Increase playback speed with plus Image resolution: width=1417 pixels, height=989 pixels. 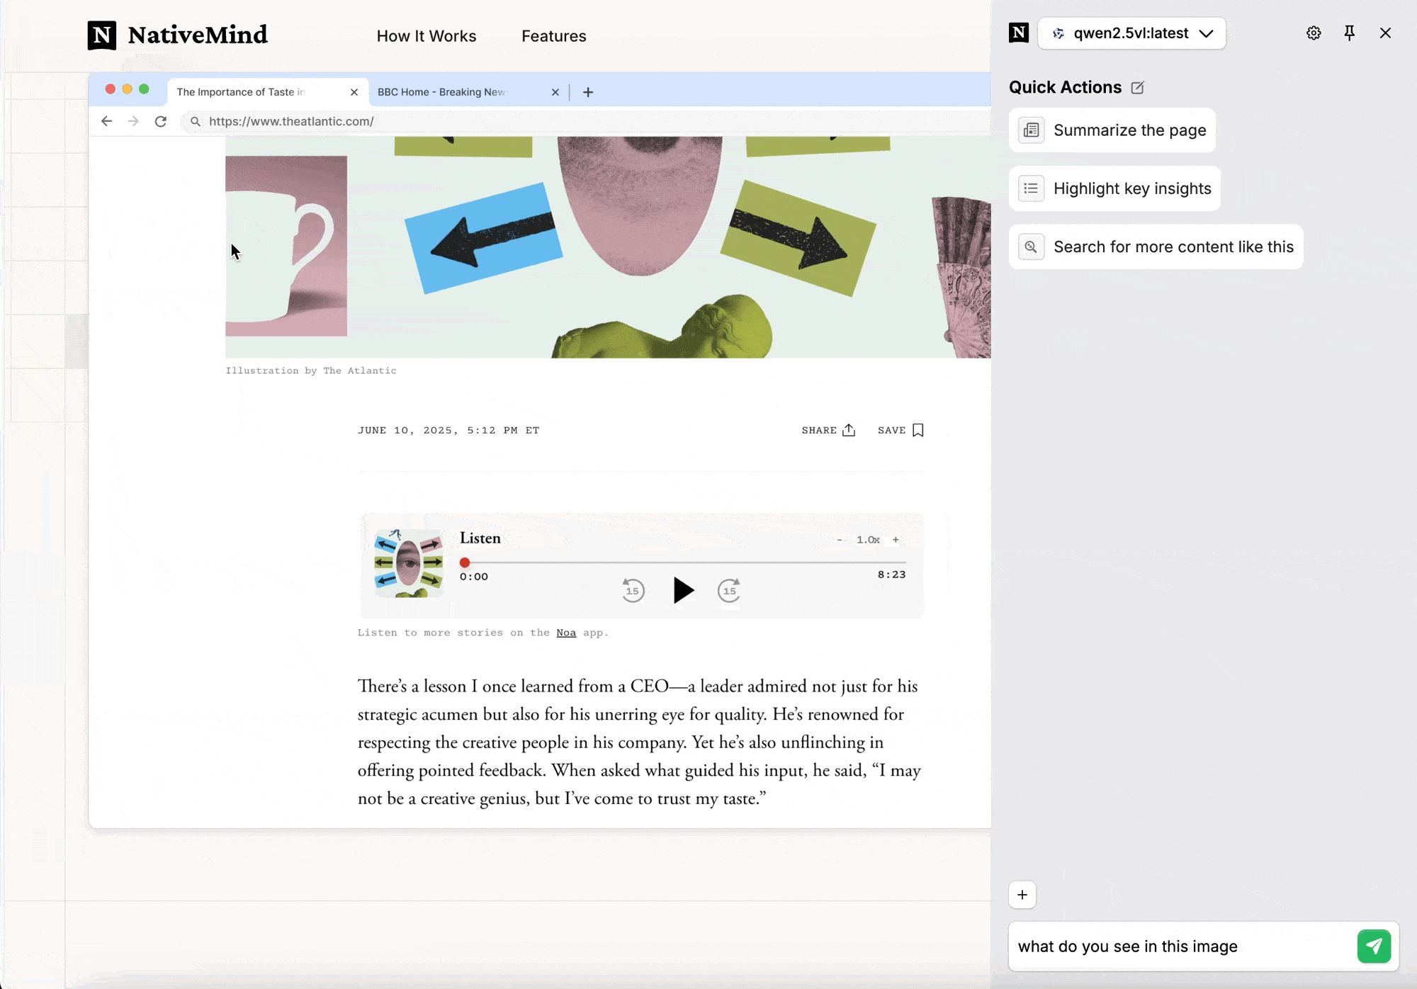pos(896,540)
